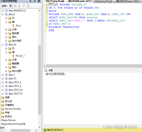Select the dbo.T table icon
This screenshot has height=132, width=142.
coord(6,75)
